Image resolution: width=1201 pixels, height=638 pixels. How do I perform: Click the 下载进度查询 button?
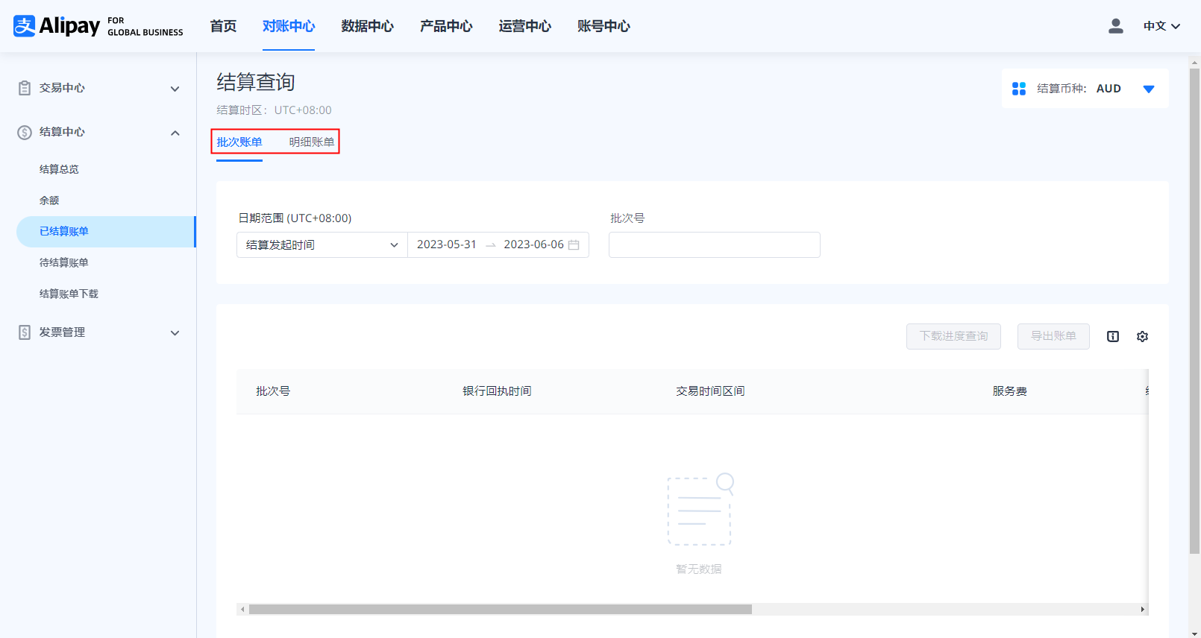pos(953,337)
